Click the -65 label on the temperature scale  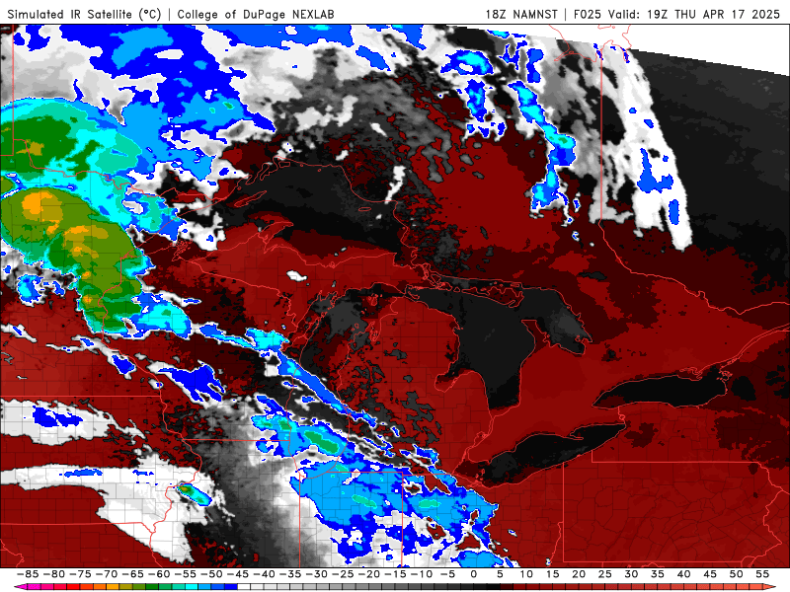pos(132,574)
